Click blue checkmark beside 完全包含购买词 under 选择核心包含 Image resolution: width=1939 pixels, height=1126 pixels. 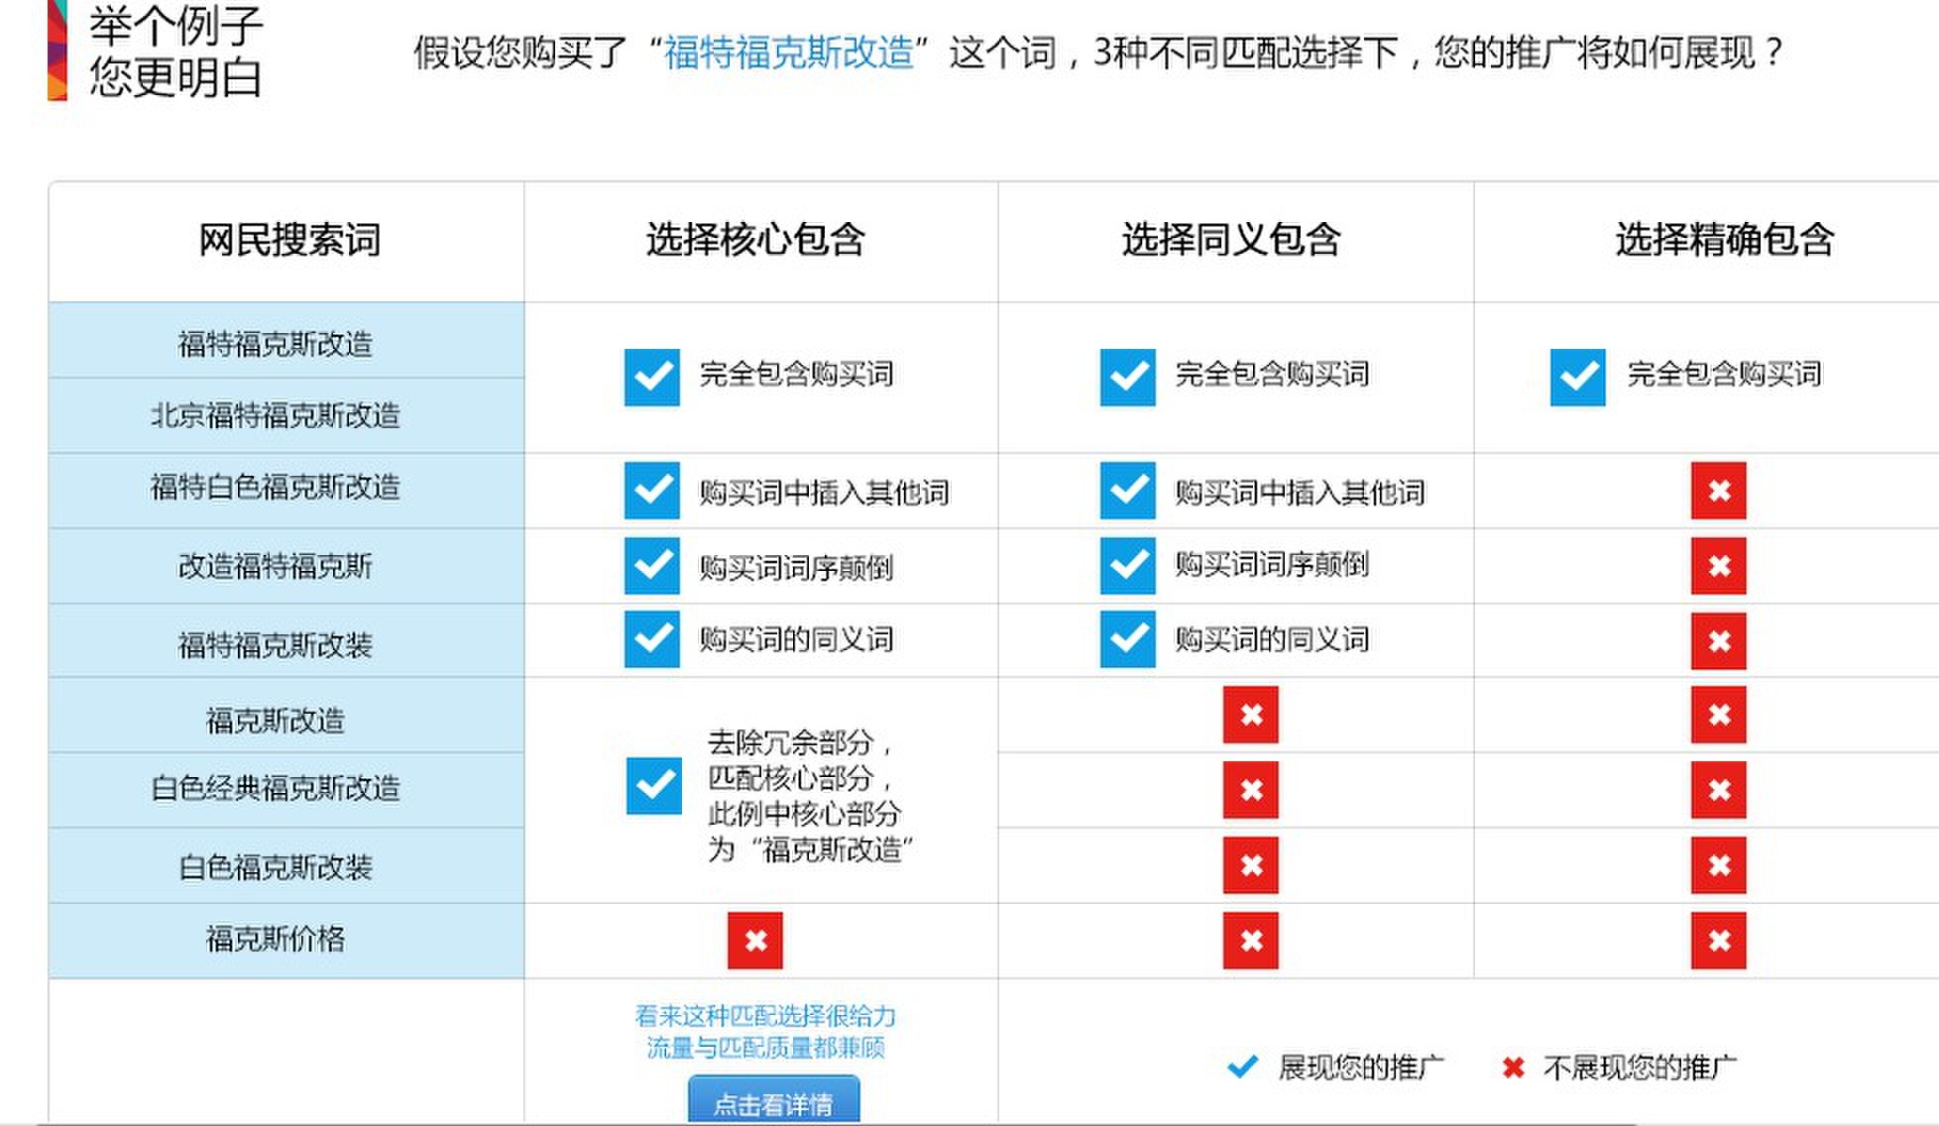(x=652, y=377)
